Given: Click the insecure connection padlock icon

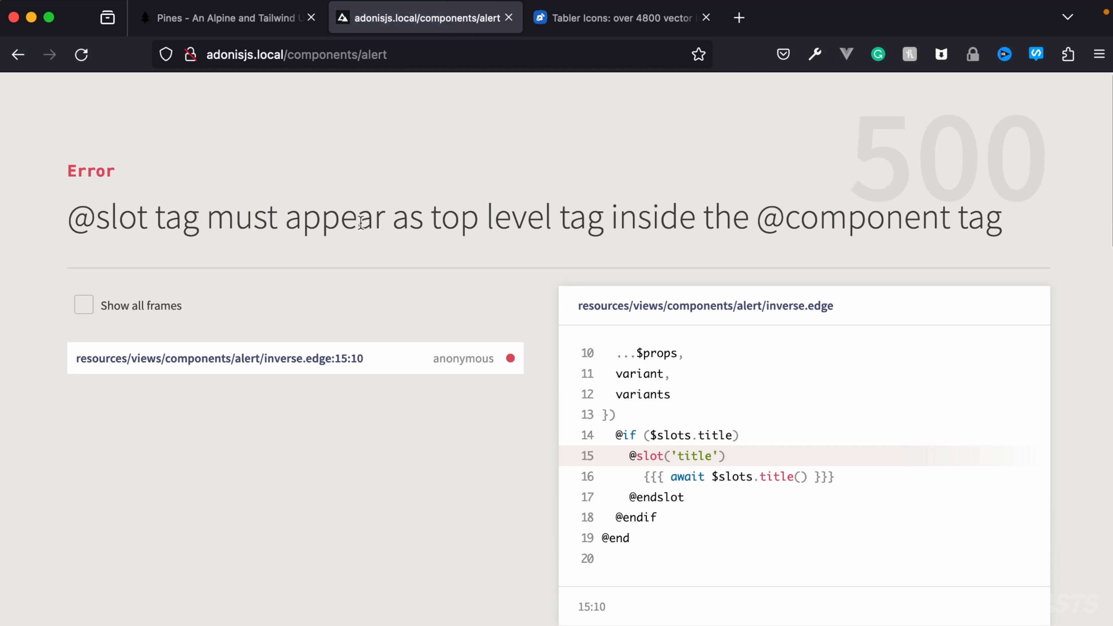Looking at the screenshot, I should click(x=191, y=55).
